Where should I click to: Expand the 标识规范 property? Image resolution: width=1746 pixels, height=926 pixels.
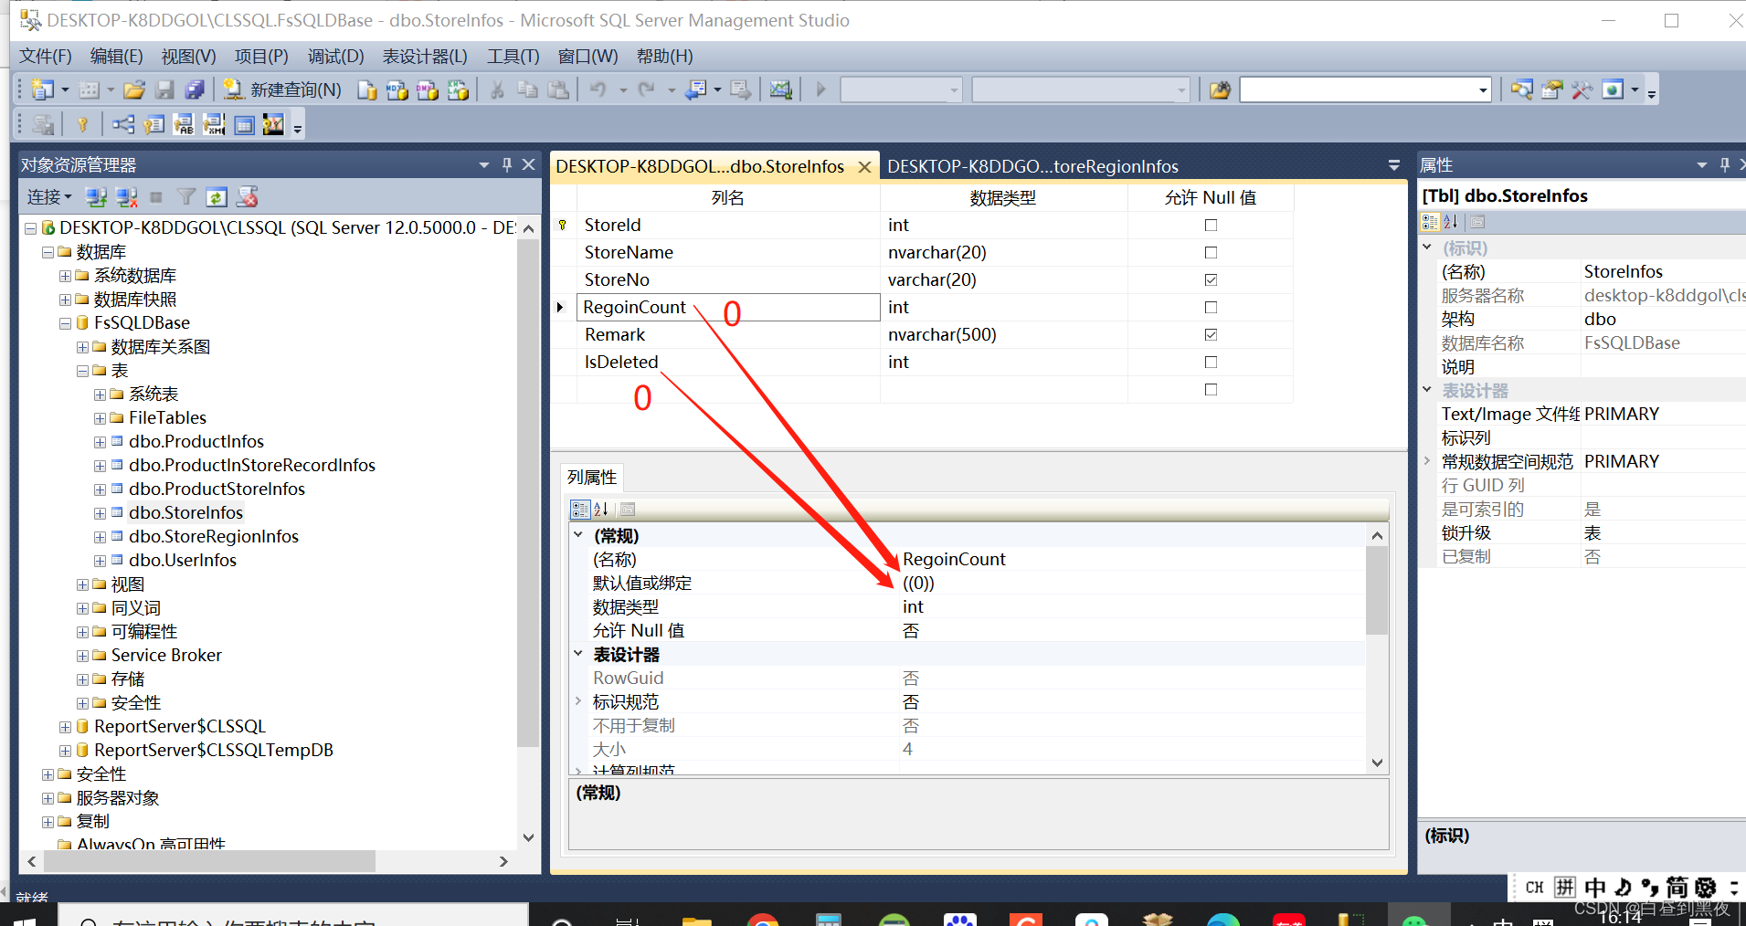pos(578,701)
